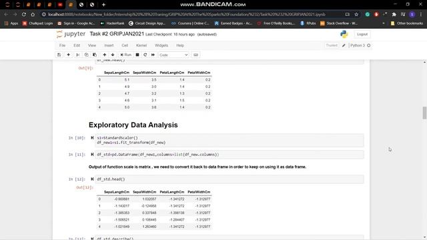The height and width of the screenshot is (240, 427).
Task: Restart kernel and run all cells
Action: click(153, 55)
